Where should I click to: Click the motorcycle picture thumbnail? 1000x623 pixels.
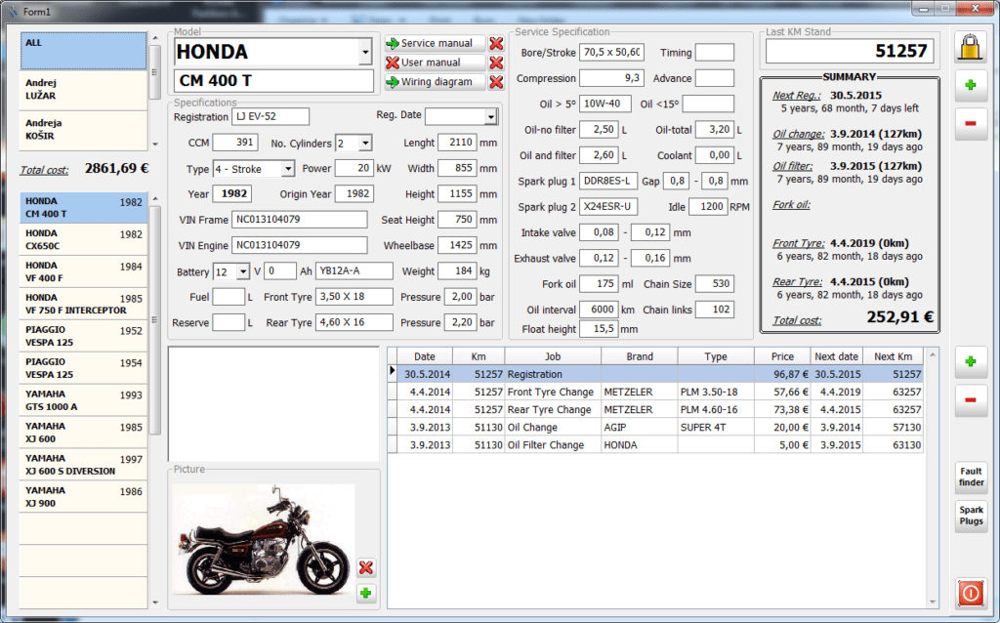tap(263, 539)
